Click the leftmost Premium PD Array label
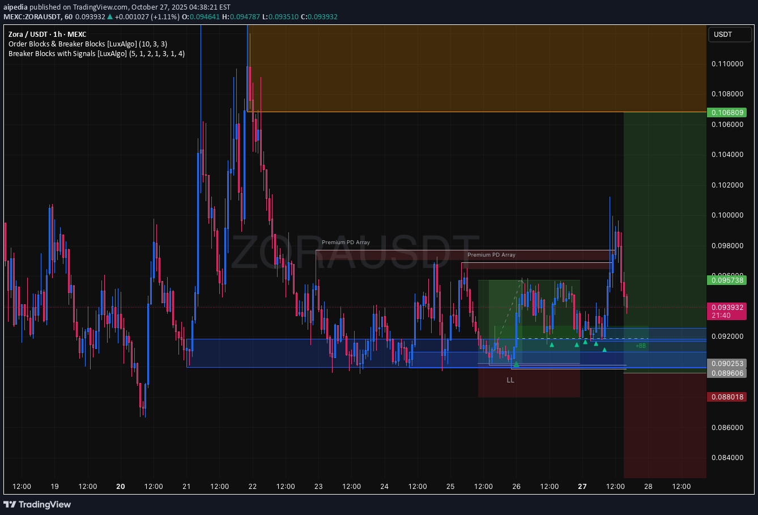 [x=346, y=242]
